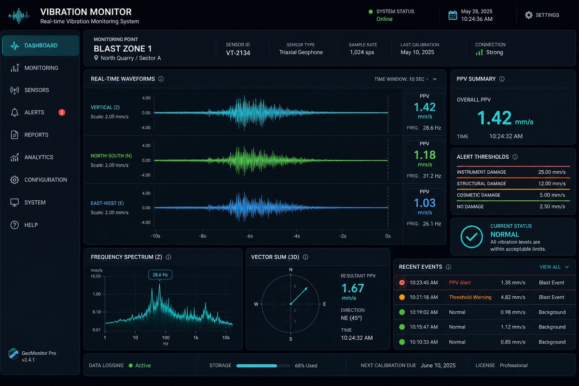
Task: Click the East-West PPV 1.03 mm/s readout
Action: [x=425, y=206]
